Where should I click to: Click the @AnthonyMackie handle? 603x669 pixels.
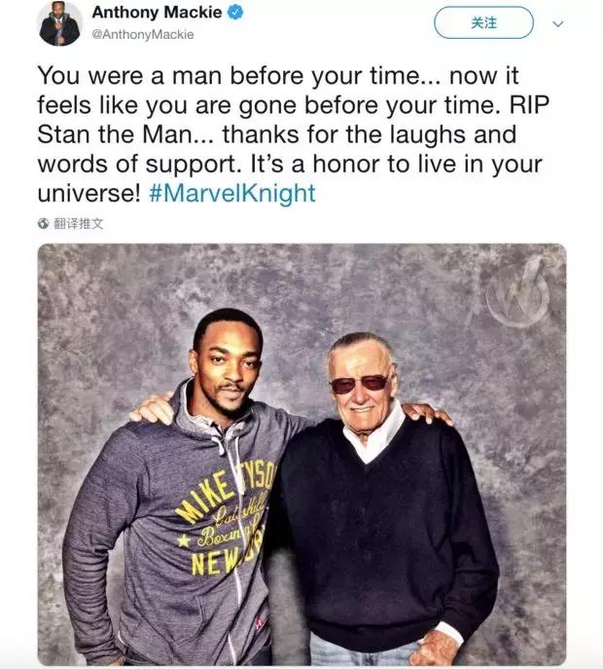coord(142,35)
